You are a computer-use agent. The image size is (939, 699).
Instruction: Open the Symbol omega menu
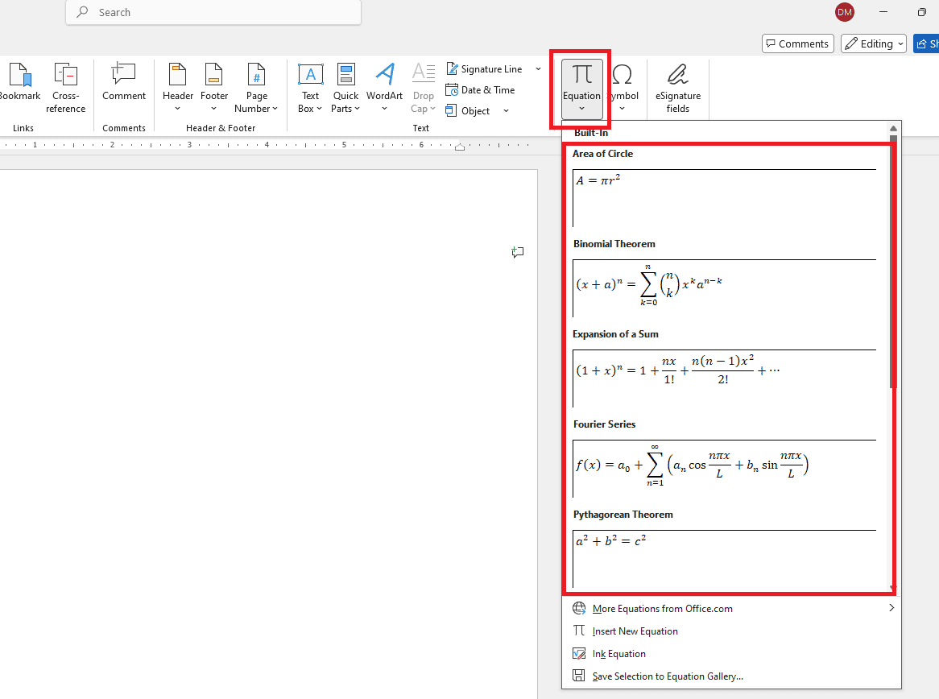coord(623,88)
